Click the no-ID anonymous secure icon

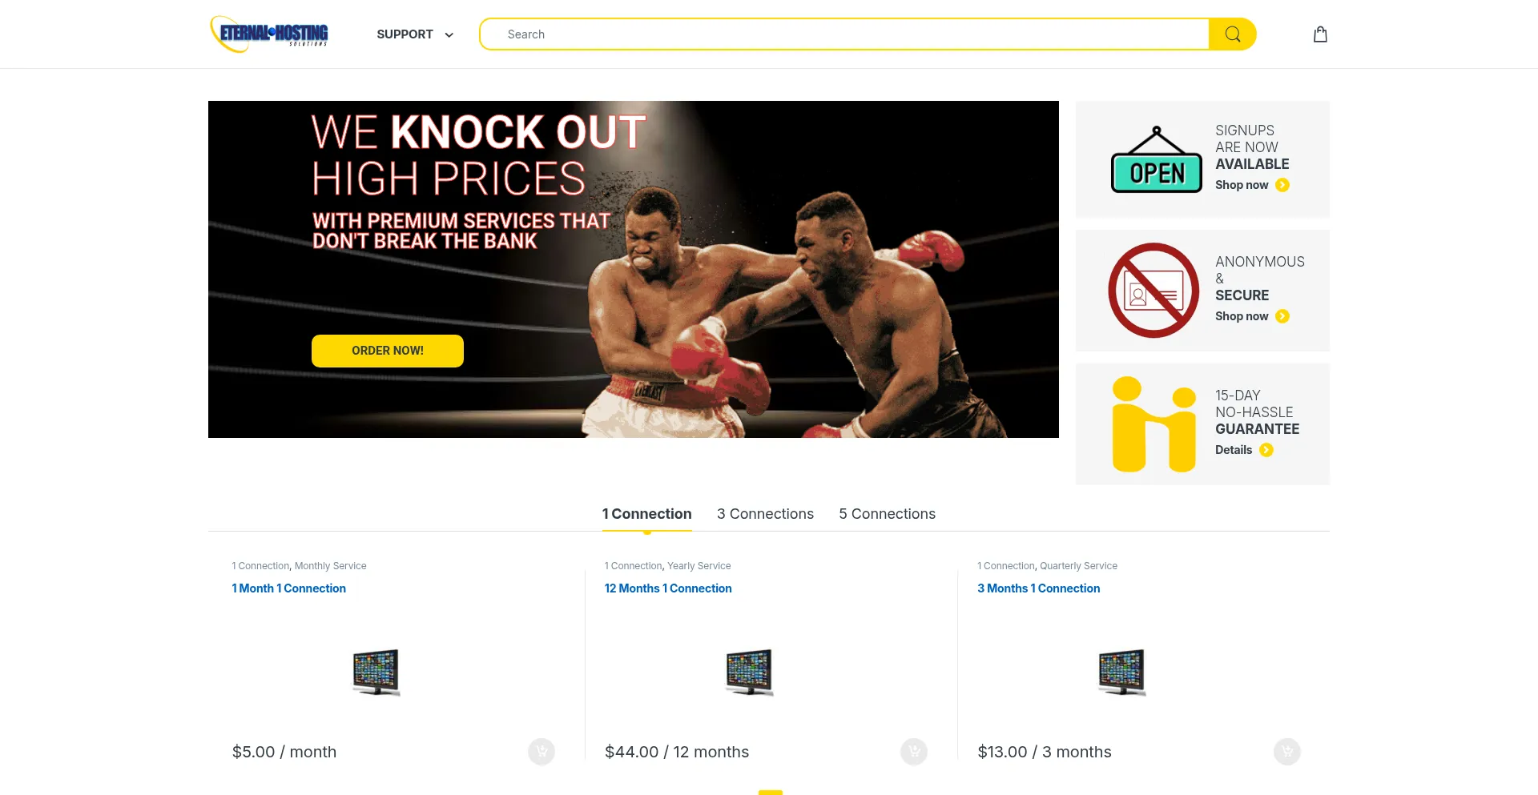pyautogui.click(x=1153, y=291)
